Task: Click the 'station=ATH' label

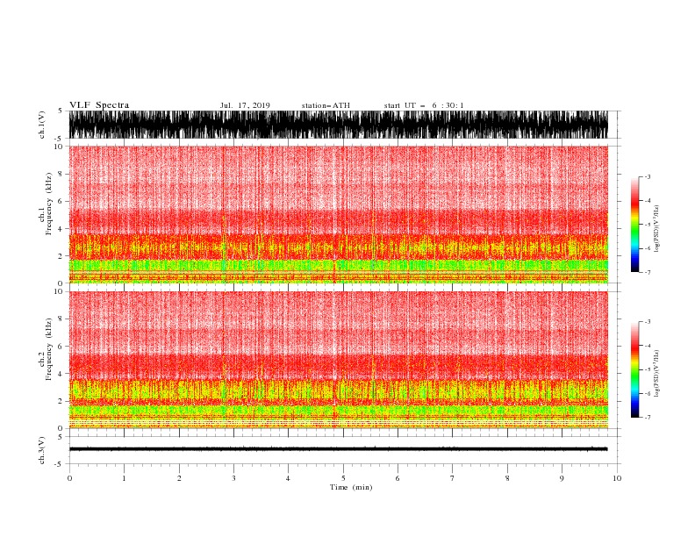Action: 326,105
